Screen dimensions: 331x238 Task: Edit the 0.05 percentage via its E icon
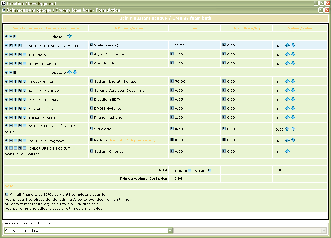point(172,99)
